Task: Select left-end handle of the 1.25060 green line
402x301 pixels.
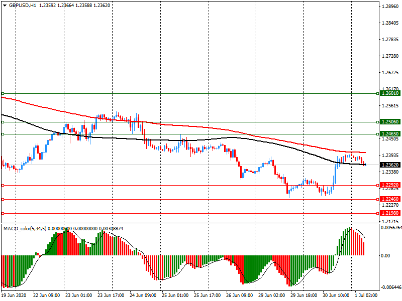Action: click(3, 122)
